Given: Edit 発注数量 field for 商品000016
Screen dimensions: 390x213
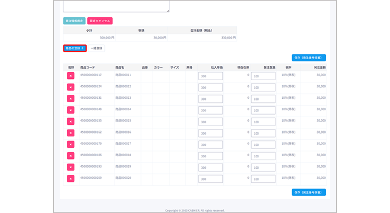Looking at the screenshot, I should click(x=263, y=133).
